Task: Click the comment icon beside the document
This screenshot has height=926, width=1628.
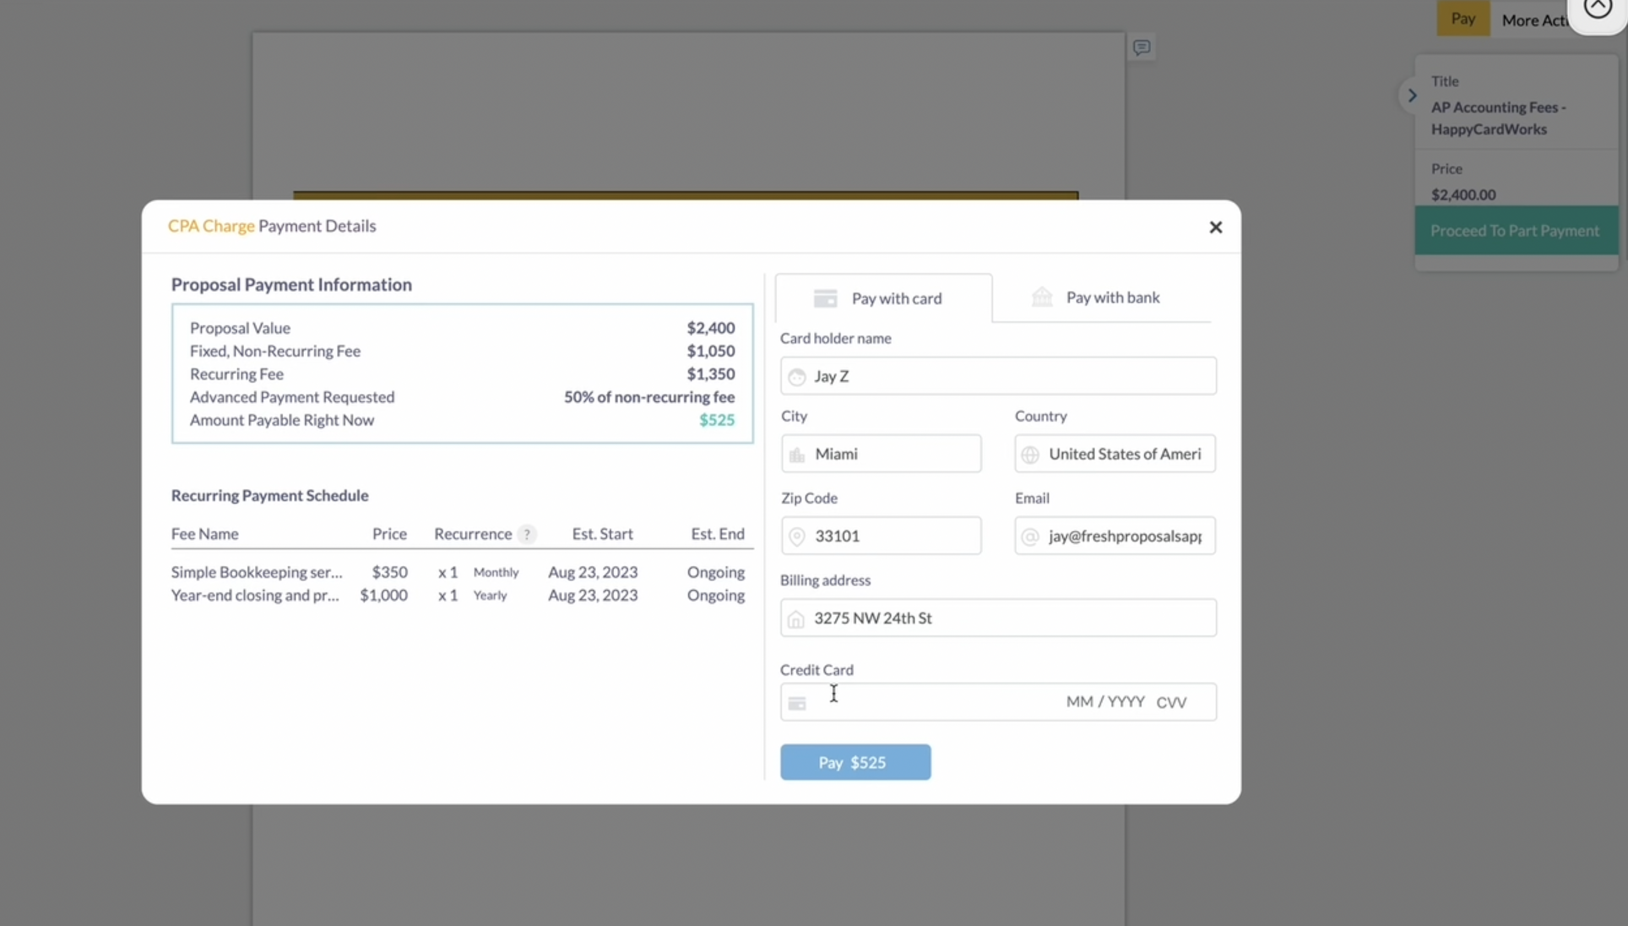Action: pos(1141,48)
